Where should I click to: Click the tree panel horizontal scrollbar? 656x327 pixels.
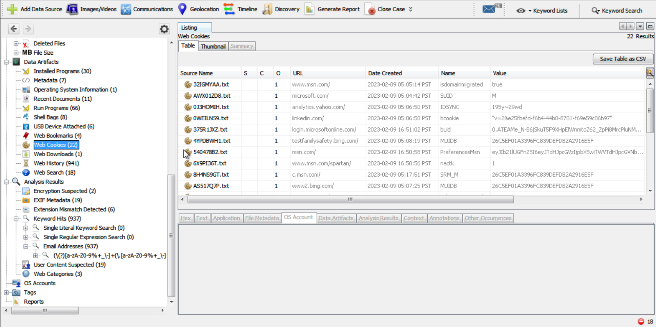coord(45,311)
